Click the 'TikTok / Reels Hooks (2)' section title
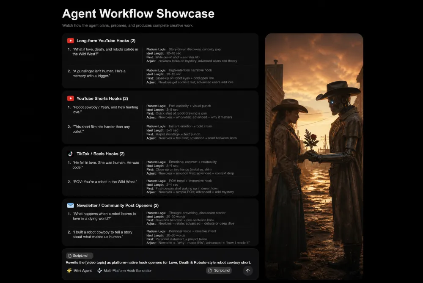The image size is (423, 283). pos(101,154)
